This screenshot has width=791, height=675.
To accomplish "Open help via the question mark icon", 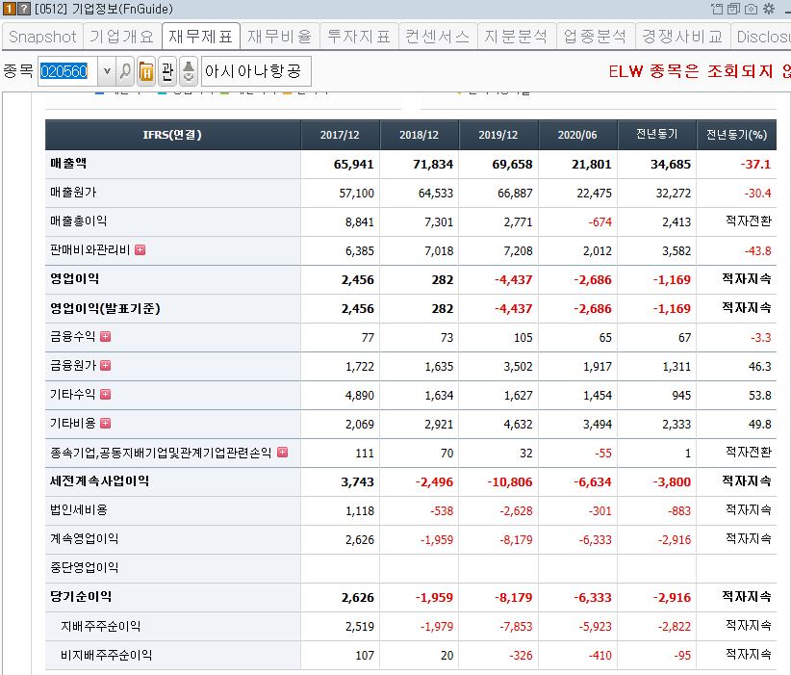I will coord(22,8).
